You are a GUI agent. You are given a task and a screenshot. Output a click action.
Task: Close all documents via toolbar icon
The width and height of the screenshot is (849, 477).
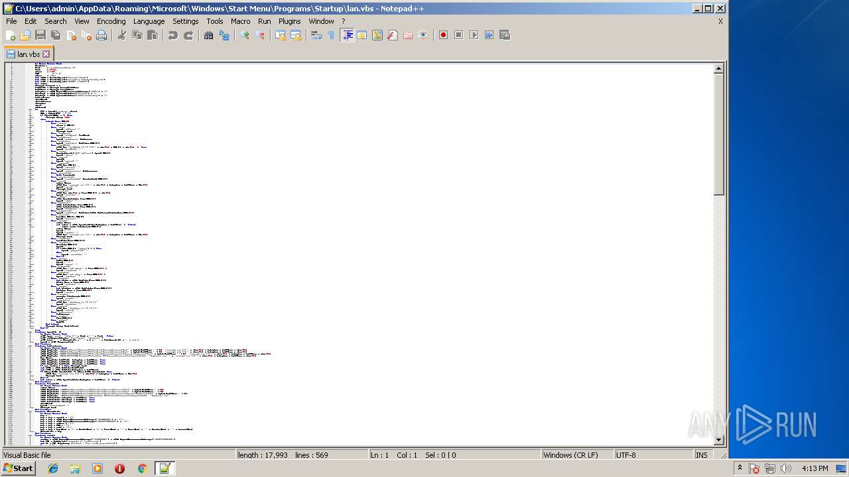pos(86,35)
